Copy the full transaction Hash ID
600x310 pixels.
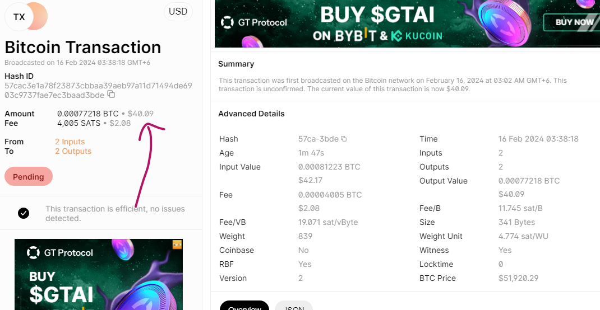tap(111, 95)
